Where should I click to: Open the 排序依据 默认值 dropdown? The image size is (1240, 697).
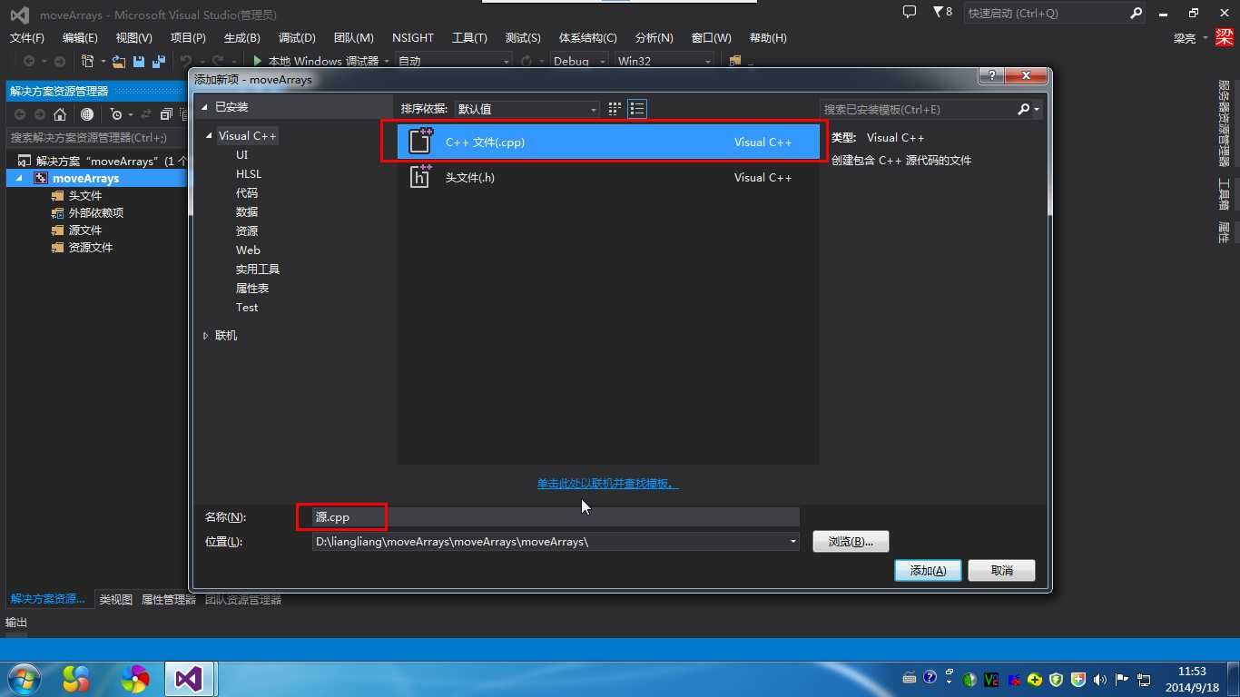[x=527, y=109]
